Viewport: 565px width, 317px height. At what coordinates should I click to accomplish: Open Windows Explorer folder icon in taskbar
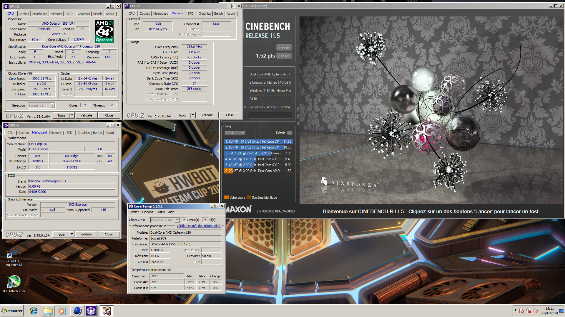click(x=48, y=311)
